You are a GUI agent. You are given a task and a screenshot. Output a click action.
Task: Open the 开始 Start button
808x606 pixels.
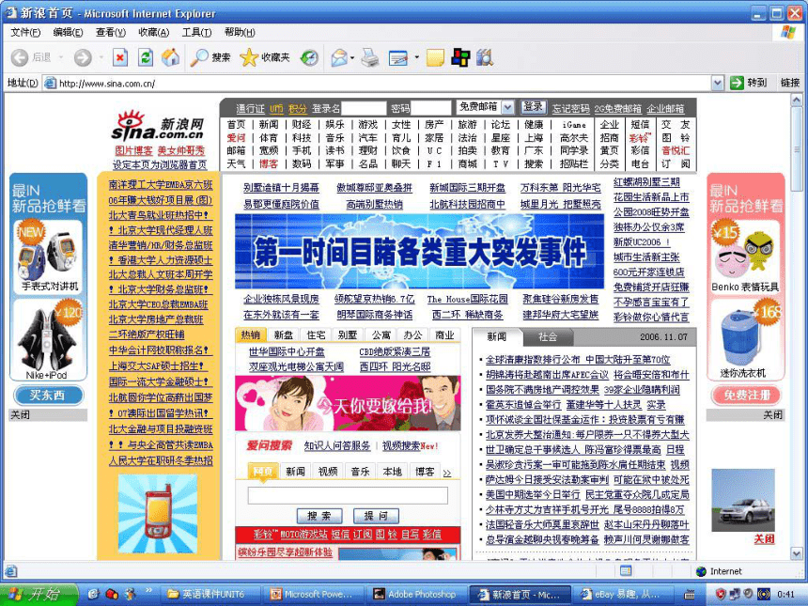tap(39, 594)
